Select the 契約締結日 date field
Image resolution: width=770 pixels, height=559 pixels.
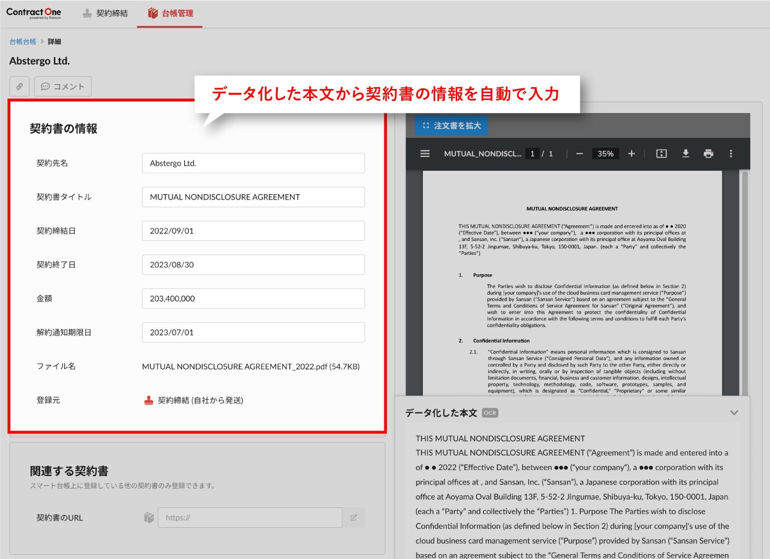pyautogui.click(x=253, y=231)
